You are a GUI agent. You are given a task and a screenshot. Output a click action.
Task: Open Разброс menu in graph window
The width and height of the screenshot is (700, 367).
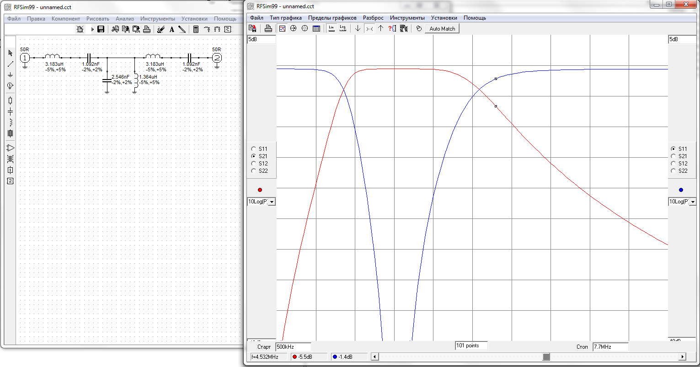(373, 18)
